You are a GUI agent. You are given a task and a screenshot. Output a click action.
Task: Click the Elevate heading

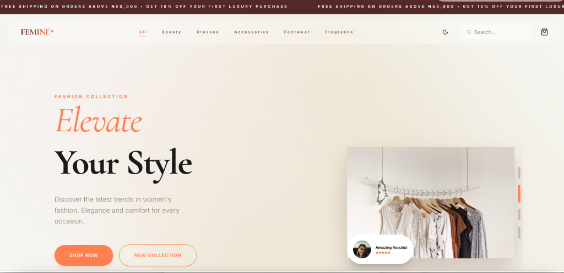(98, 120)
